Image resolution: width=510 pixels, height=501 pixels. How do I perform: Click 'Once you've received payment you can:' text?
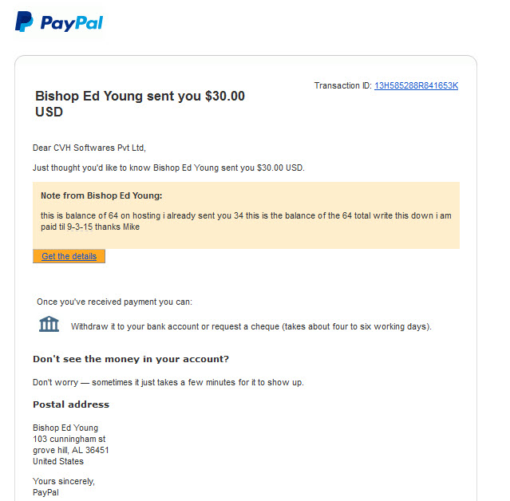pyautogui.click(x=114, y=302)
